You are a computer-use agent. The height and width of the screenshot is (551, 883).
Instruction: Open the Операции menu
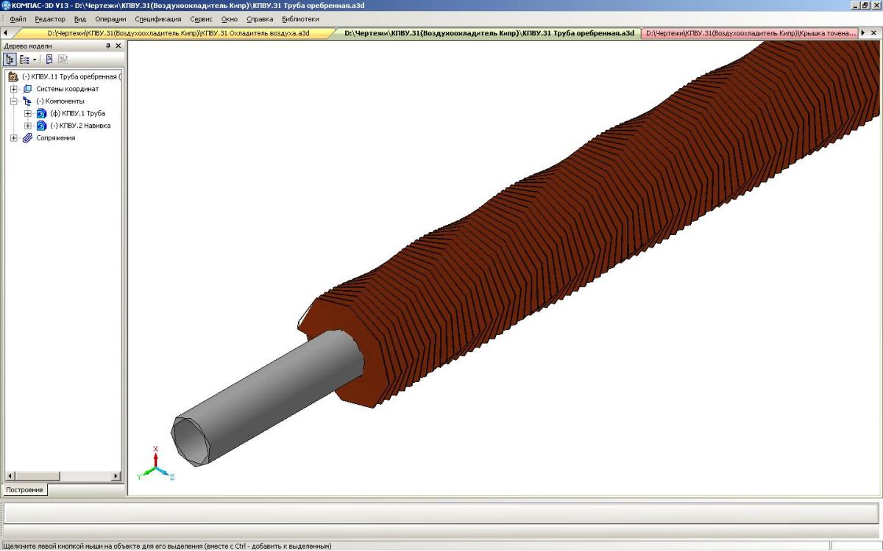click(110, 19)
